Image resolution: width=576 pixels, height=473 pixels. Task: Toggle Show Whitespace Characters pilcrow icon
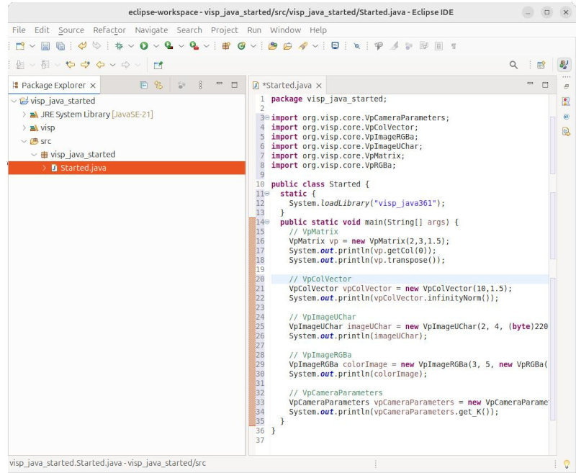pyautogui.click(x=453, y=46)
